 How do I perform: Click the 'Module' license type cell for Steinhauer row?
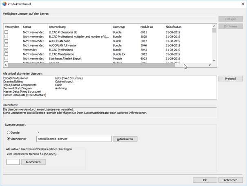coord(117,59)
